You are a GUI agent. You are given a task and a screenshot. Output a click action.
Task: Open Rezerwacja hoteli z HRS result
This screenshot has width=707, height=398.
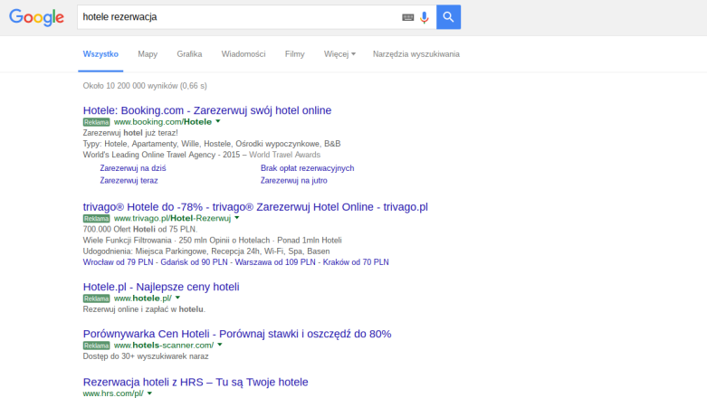click(x=196, y=383)
